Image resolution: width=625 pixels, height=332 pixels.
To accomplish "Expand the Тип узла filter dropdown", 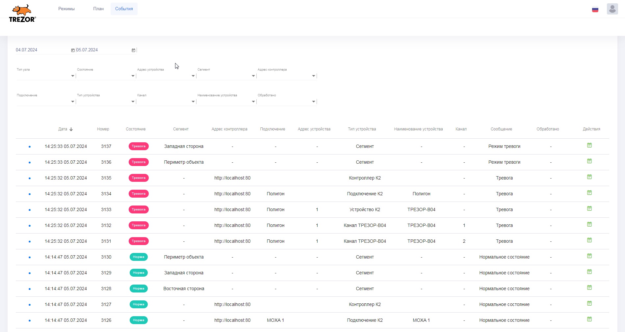I will tap(72, 76).
